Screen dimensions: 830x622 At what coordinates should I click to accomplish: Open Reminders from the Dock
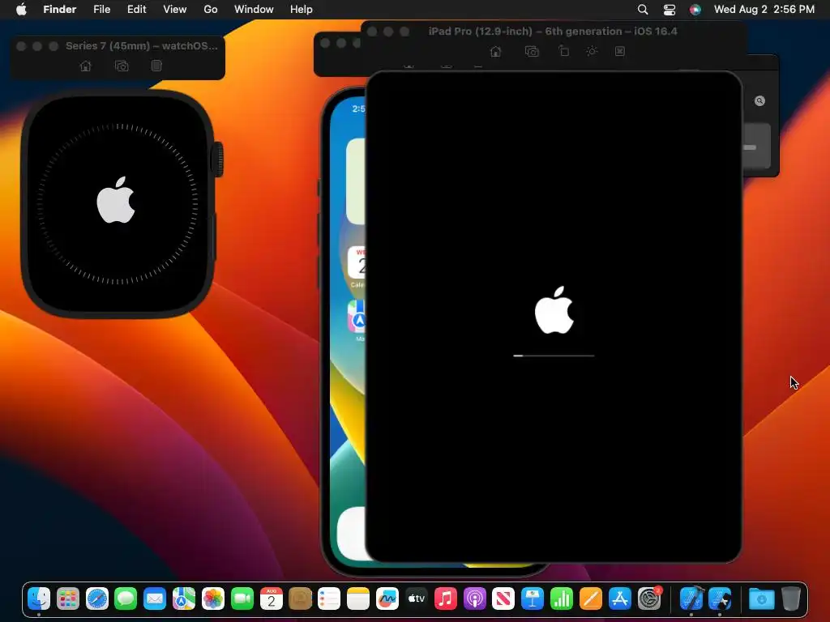[x=329, y=599]
